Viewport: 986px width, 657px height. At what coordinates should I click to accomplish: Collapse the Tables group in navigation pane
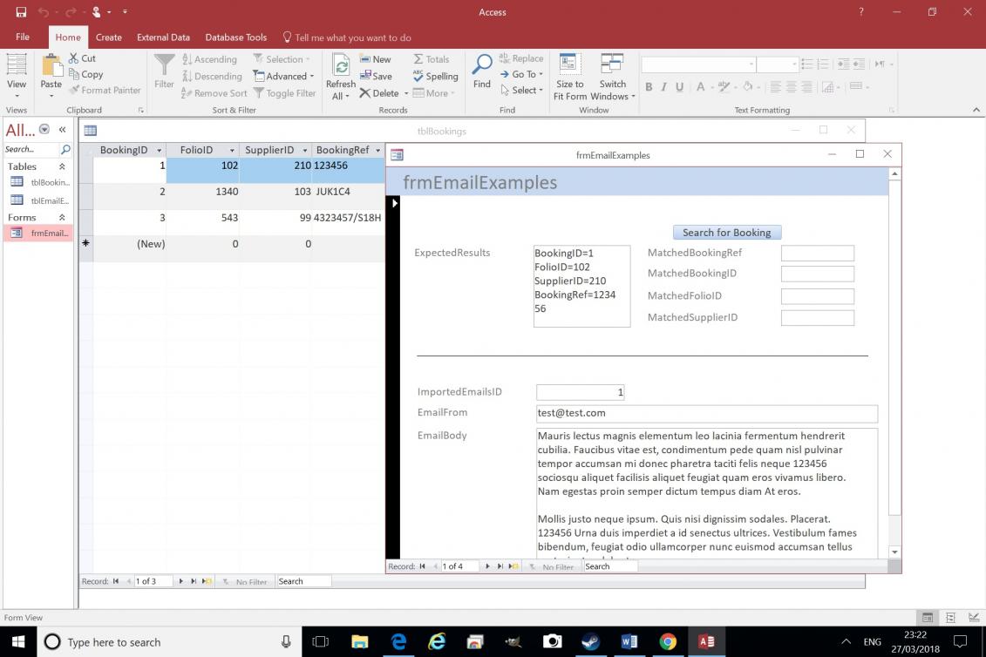tap(62, 166)
